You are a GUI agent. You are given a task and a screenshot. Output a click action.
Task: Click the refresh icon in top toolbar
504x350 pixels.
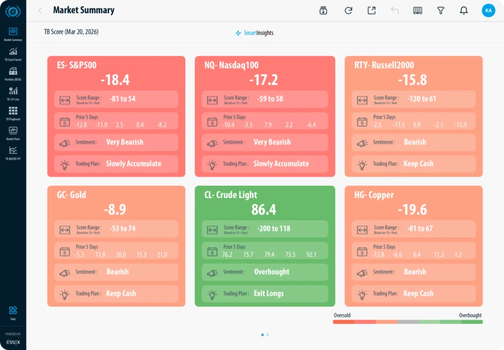348,10
